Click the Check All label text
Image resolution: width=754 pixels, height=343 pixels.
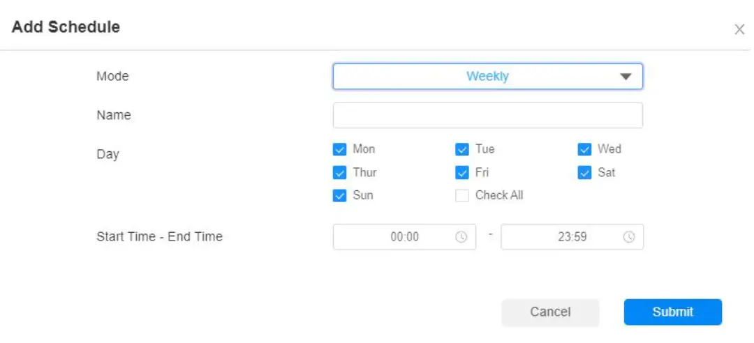click(x=499, y=195)
